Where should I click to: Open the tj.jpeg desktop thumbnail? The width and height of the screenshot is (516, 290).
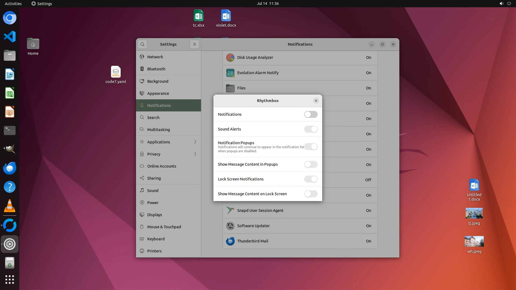474,213
